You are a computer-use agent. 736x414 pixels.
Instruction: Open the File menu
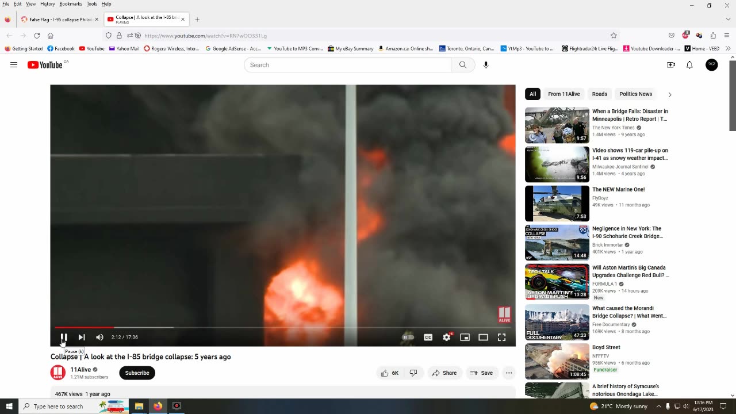click(x=6, y=4)
